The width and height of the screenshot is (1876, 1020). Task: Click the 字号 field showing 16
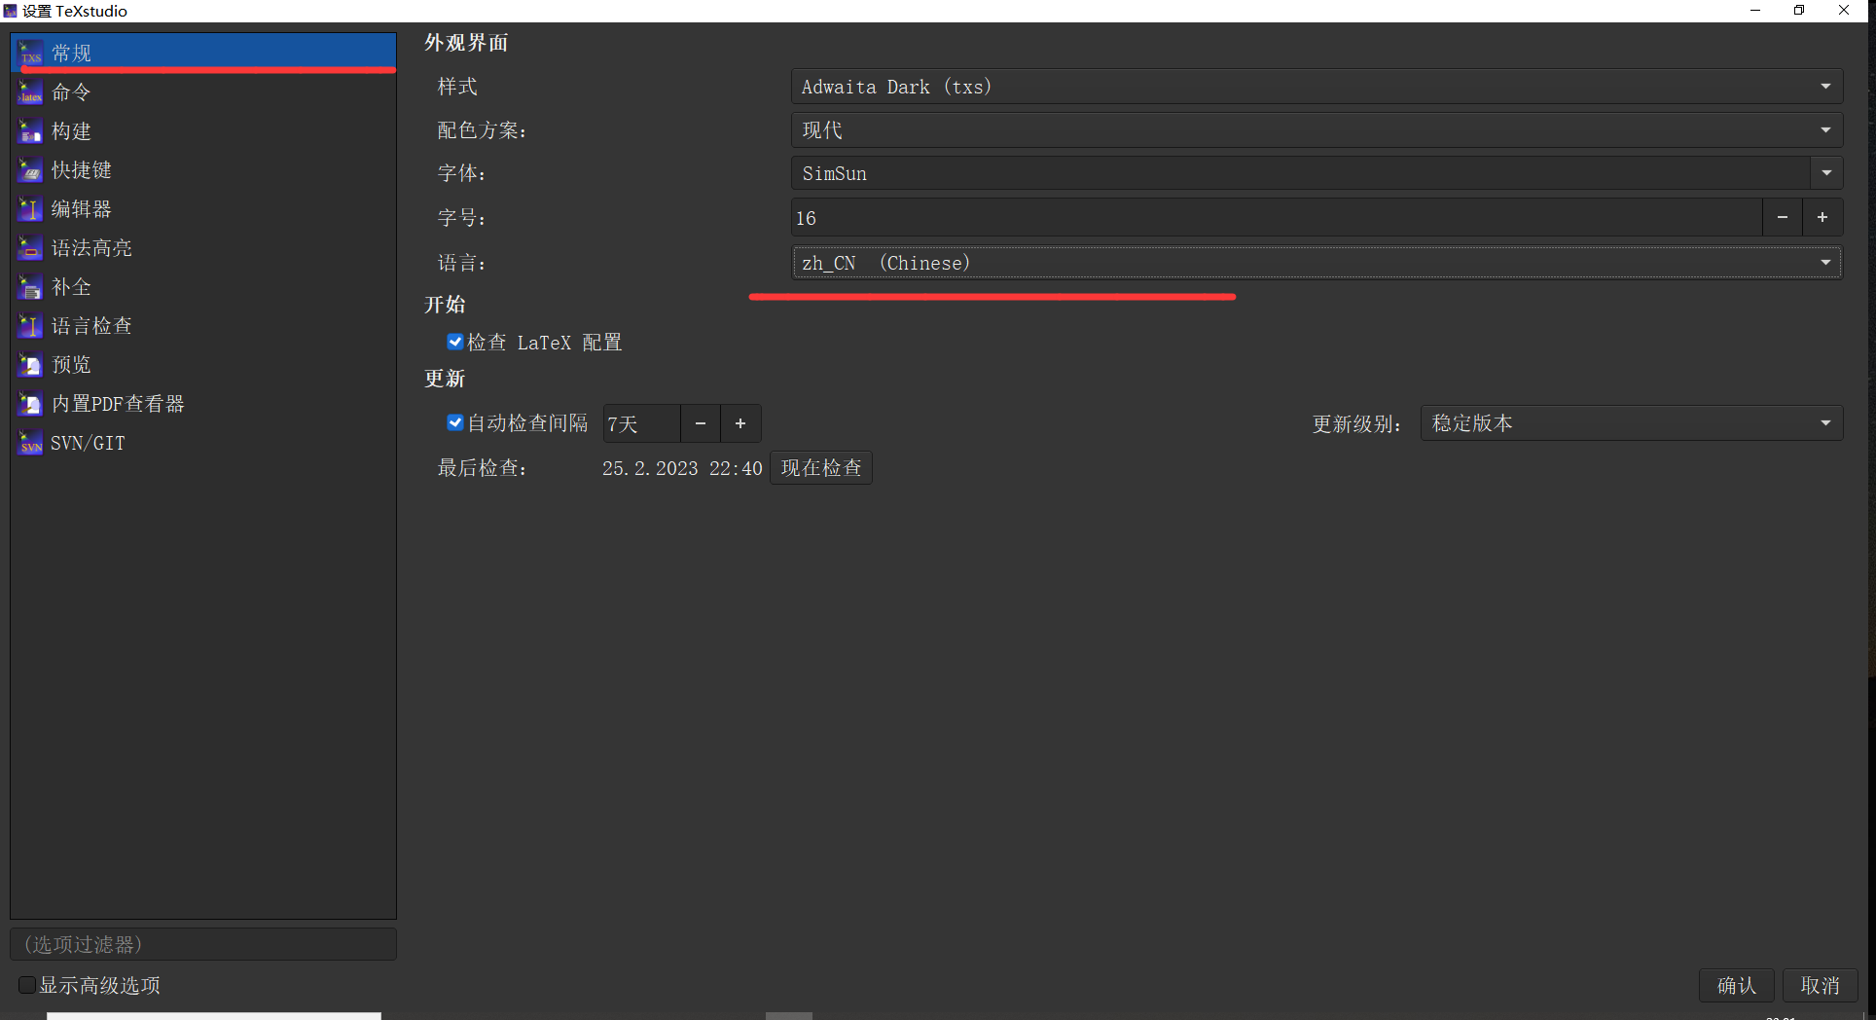tap(1277, 218)
